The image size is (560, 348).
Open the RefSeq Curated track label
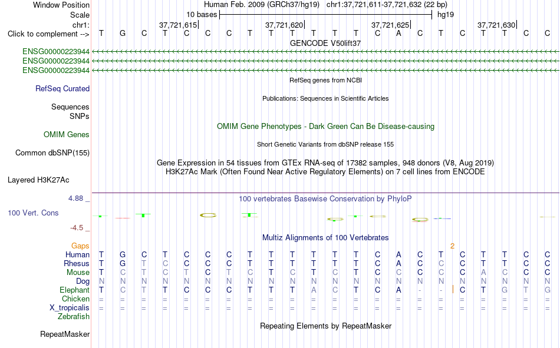[x=62, y=88]
